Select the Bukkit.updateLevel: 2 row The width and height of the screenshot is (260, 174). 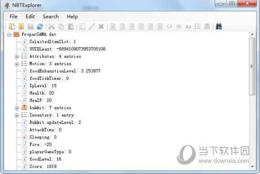pos(55,122)
